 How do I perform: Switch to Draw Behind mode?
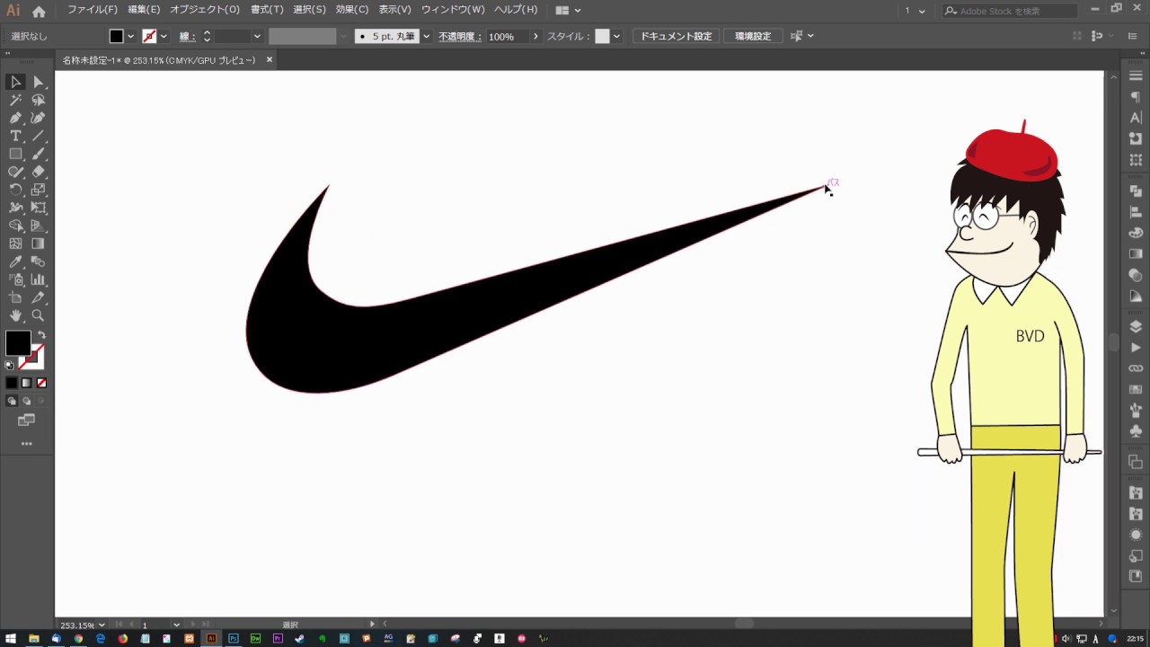pyautogui.click(x=26, y=401)
